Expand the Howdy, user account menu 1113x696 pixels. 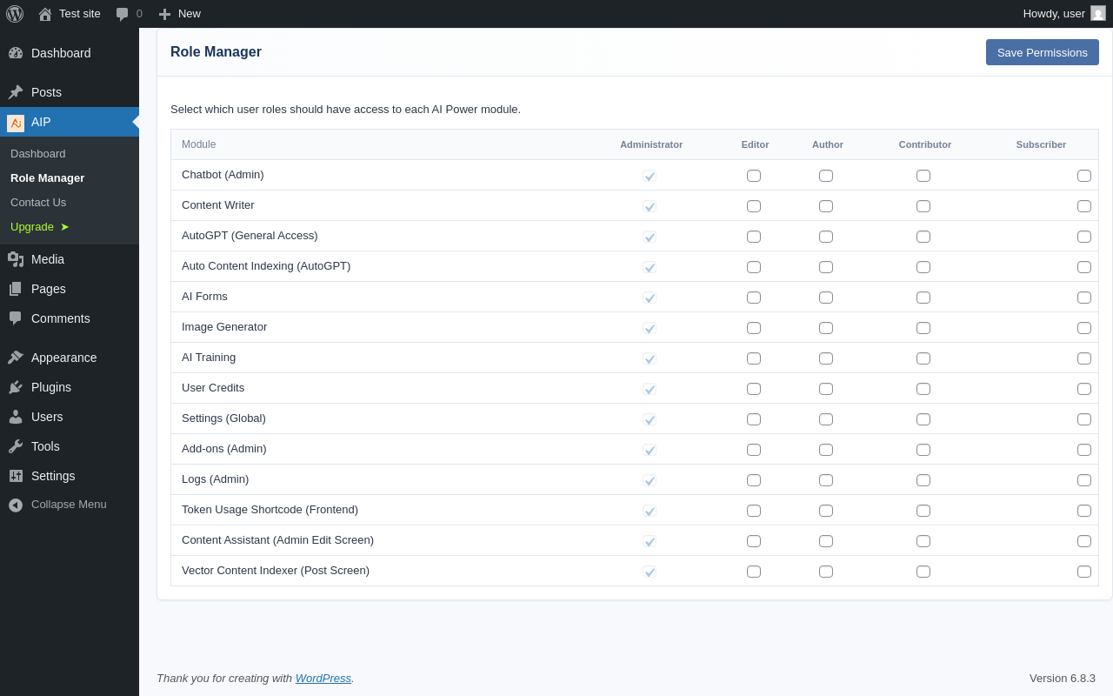point(1054,14)
